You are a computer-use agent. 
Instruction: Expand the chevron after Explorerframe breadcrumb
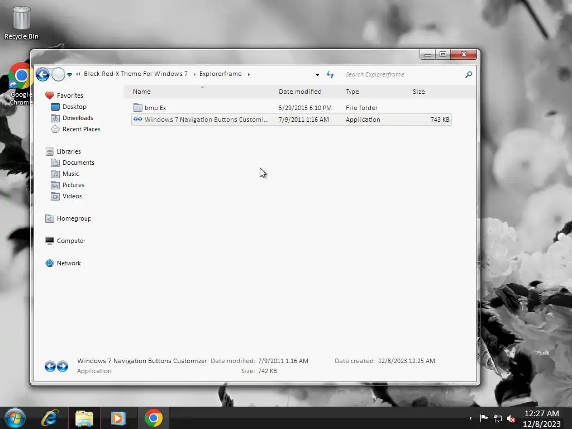249,74
